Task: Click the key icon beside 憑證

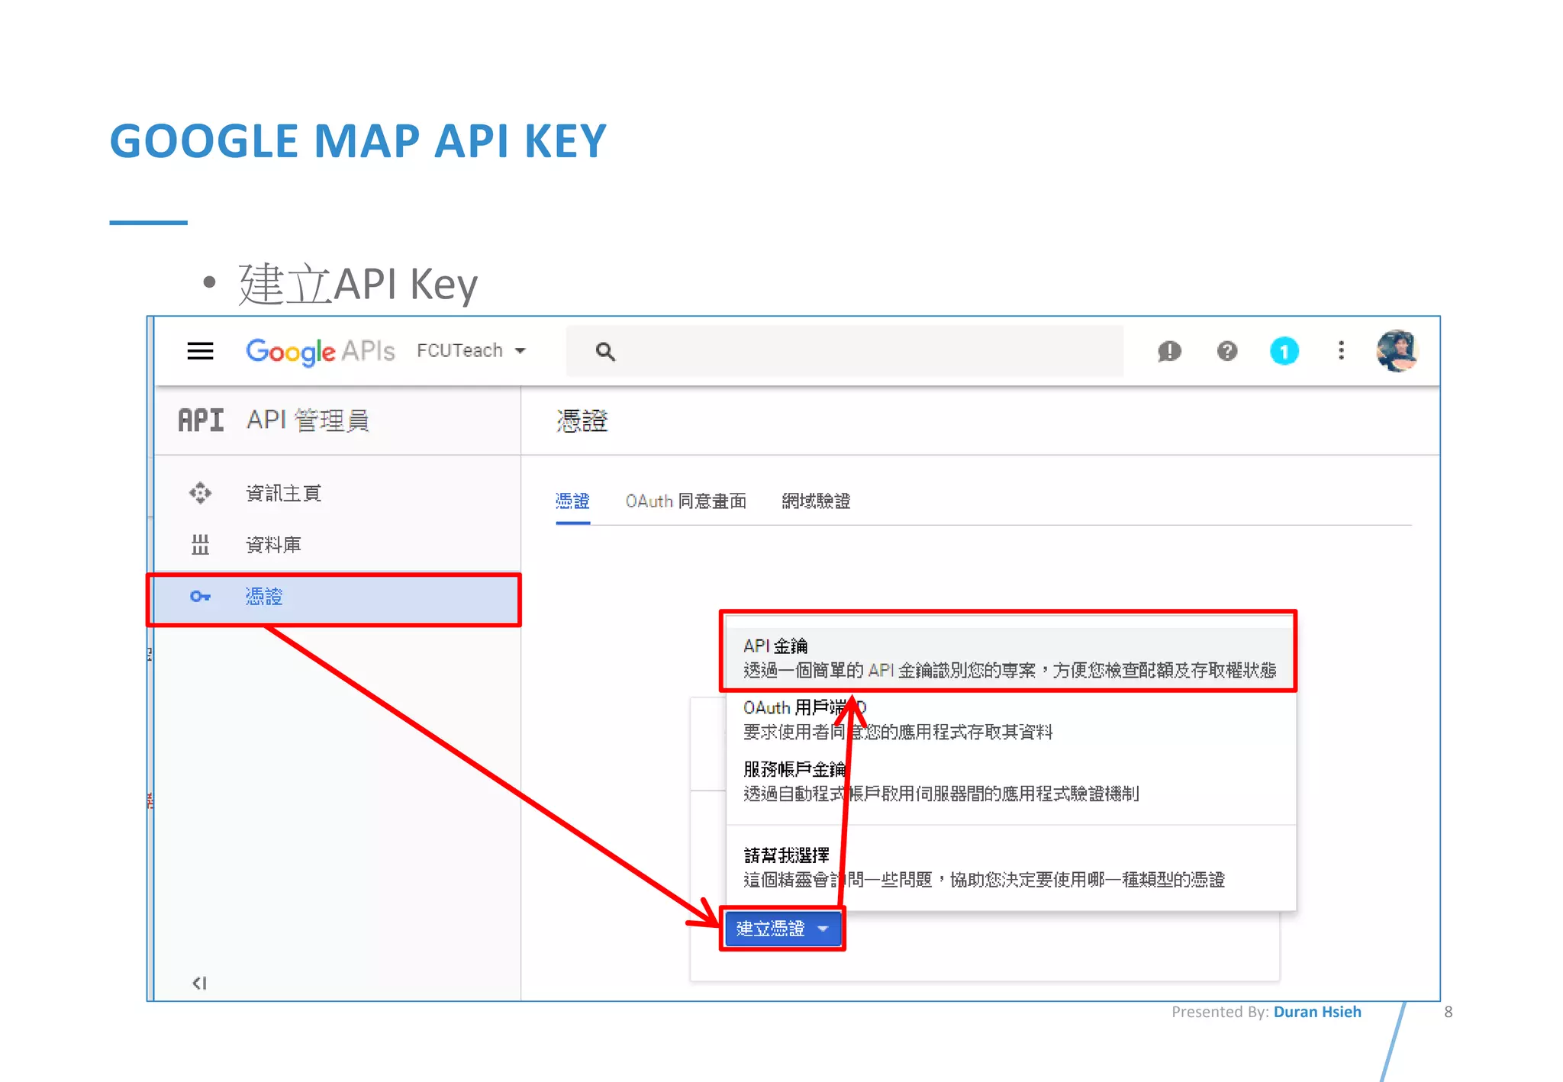Action: pyautogui.click(x=200, y=597)
